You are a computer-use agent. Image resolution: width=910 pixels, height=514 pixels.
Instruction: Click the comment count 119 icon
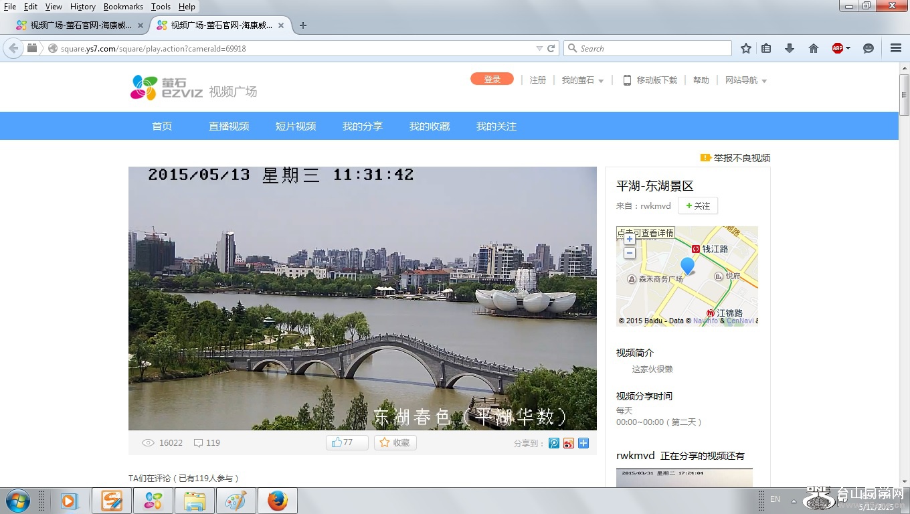pos(207,442)
